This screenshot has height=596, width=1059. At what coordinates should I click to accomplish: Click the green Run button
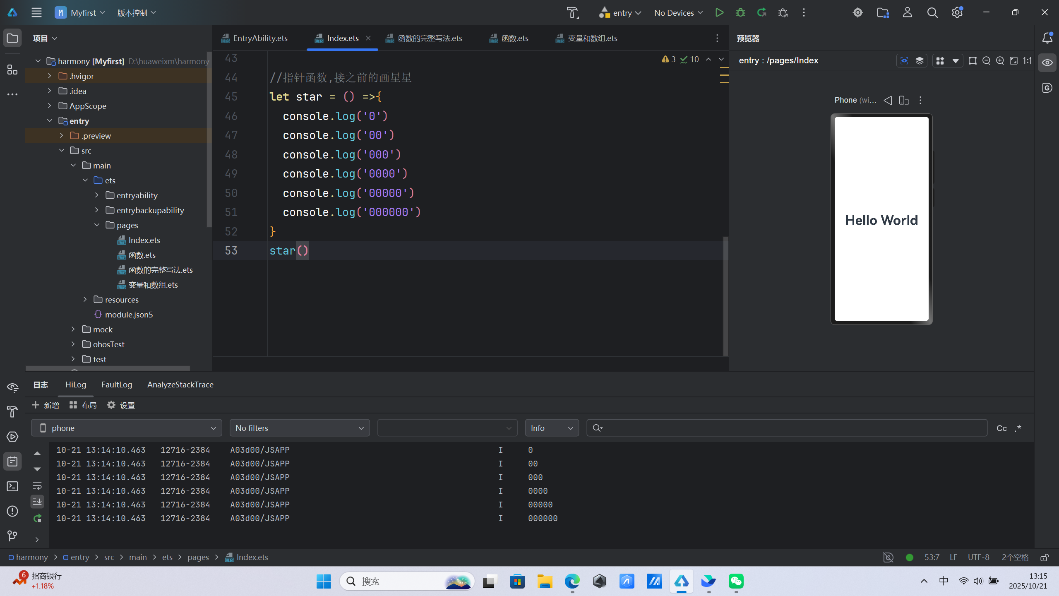719,12
